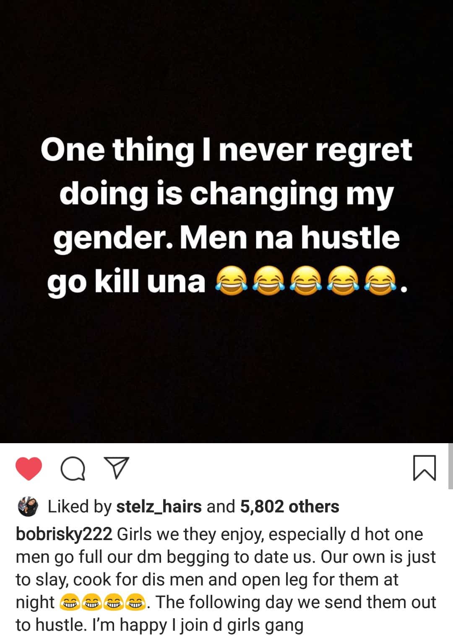Viewport: 453px width, 640px height.
Task: Save the post with the bookmark icon
Action: point(424,468)
